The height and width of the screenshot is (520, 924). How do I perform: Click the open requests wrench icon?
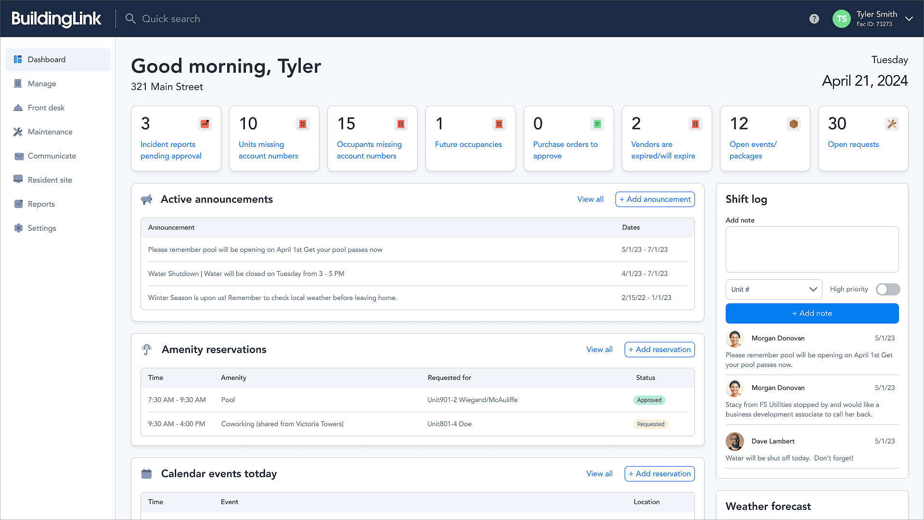coord(892,124)
